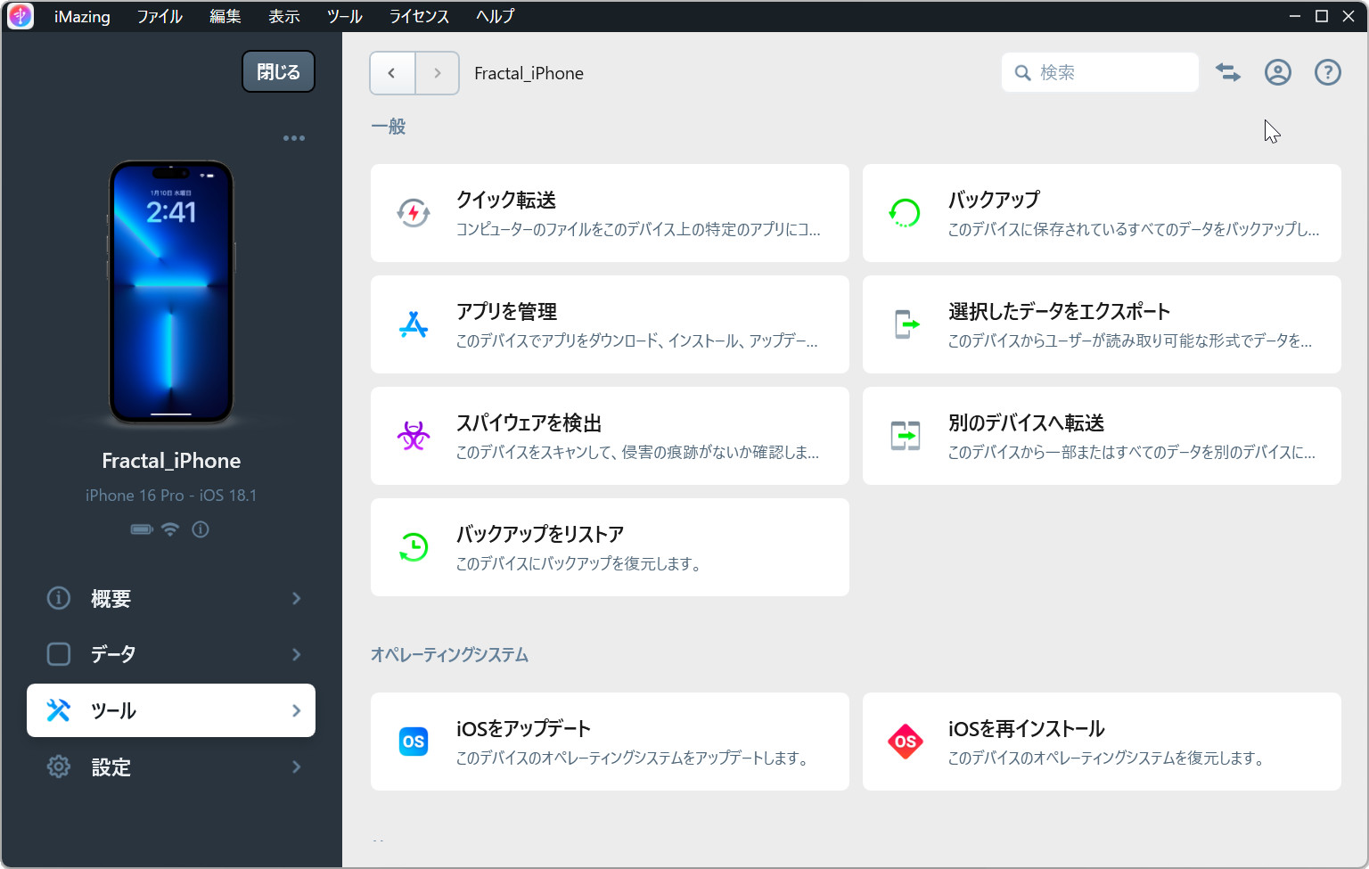Click the blue OS update icon
The image size is (1369, 869).
(x=414, y=742)
